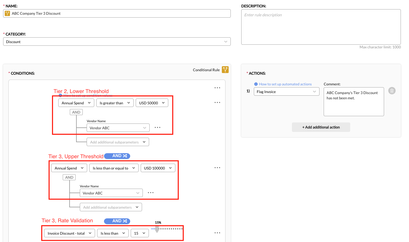Toggle the AND operator above Tier 3 Upper Threshold
The width and height of the screenshot is (409, 242).
117,156
